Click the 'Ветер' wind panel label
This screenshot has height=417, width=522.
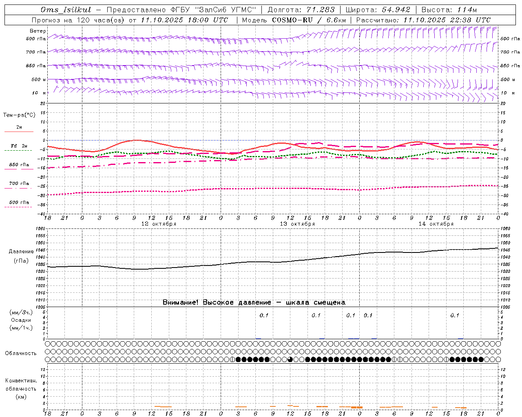tap(38, 31)
